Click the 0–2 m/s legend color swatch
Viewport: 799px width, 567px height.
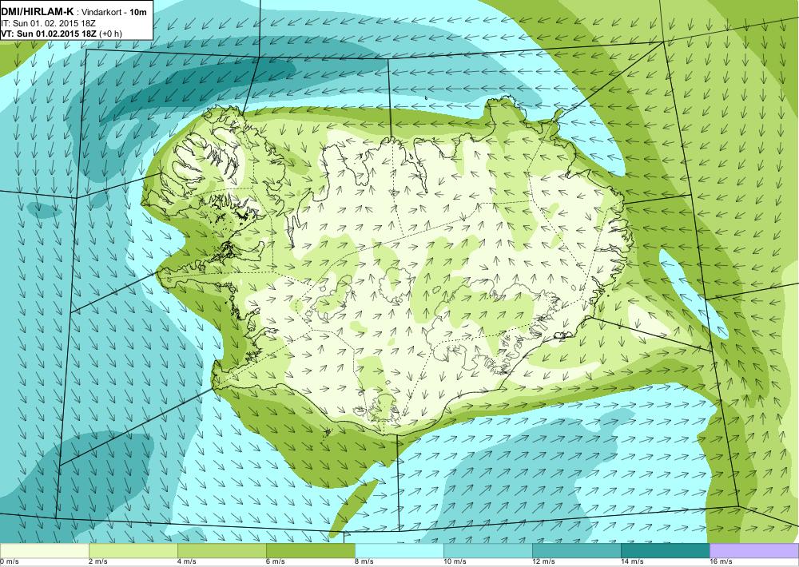pyautogui.click(x=44, y=550)
